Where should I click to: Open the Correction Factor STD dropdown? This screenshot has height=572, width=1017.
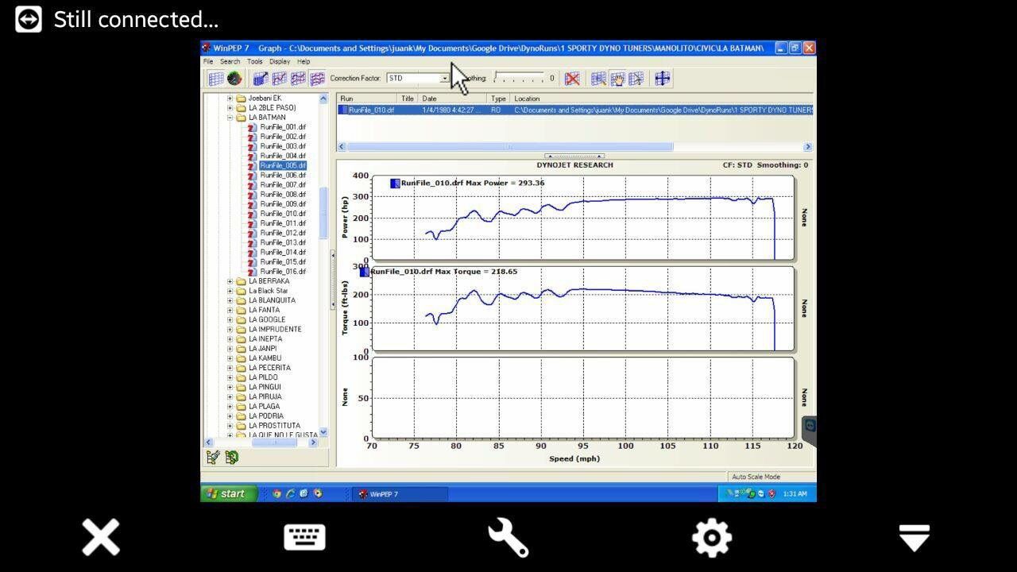[443, 79]
